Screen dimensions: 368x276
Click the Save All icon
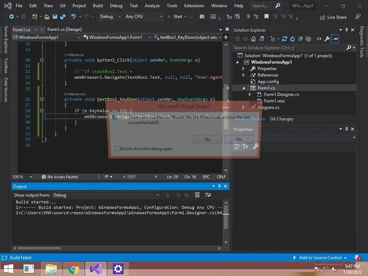pos(63,17)
